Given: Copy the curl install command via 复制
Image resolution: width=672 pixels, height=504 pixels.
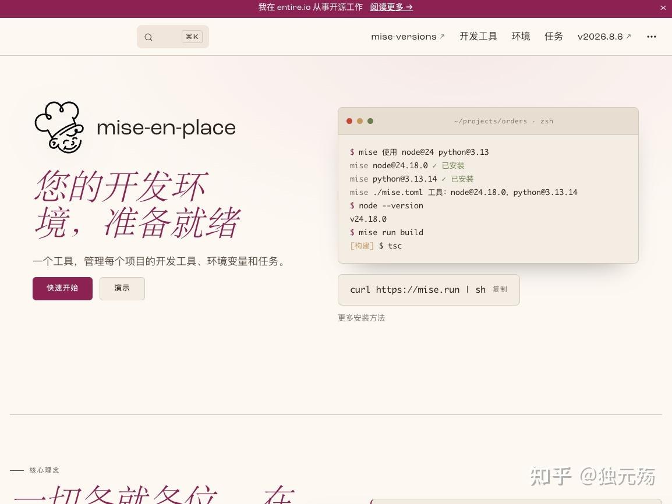Looking at the screenshot, I should [500, 289].
